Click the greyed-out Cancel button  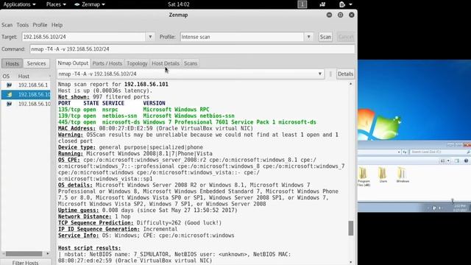pos(345,37)
